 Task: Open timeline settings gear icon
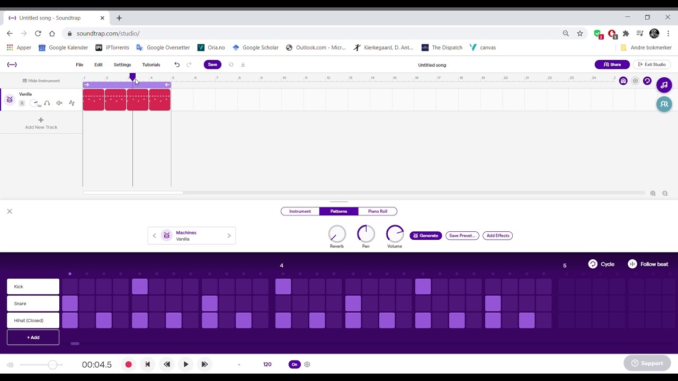point(635,81)
